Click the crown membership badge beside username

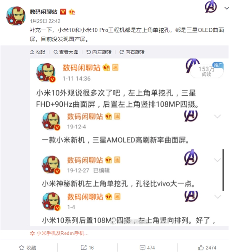pos(72,12)
